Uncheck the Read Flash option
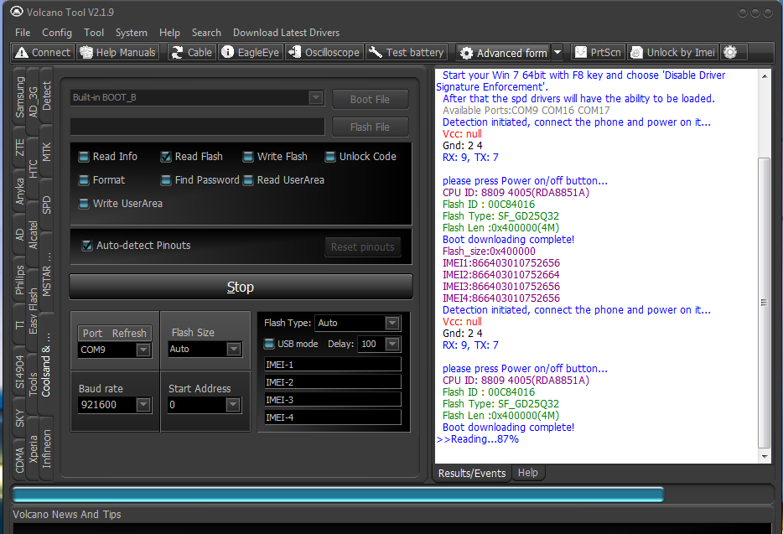The image size is (783, 534). 166,157
